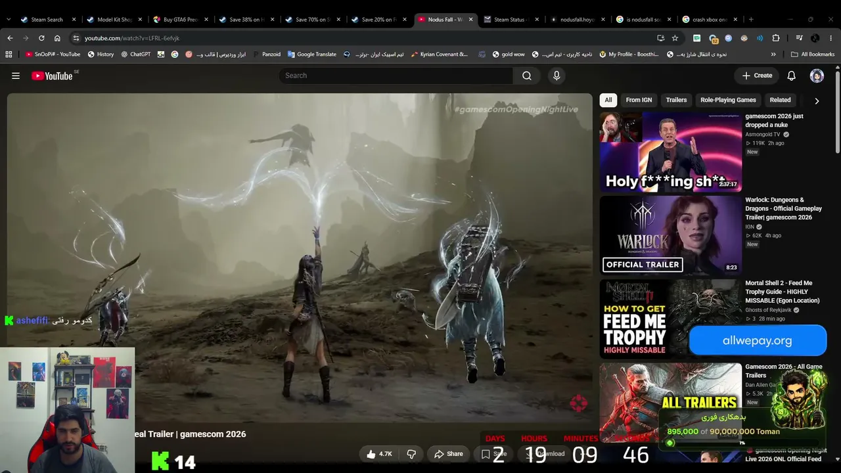Open the SnOoPi# YouTube bookmark
The width and height of the screenshot is (841, 473).
coord(53,55)
